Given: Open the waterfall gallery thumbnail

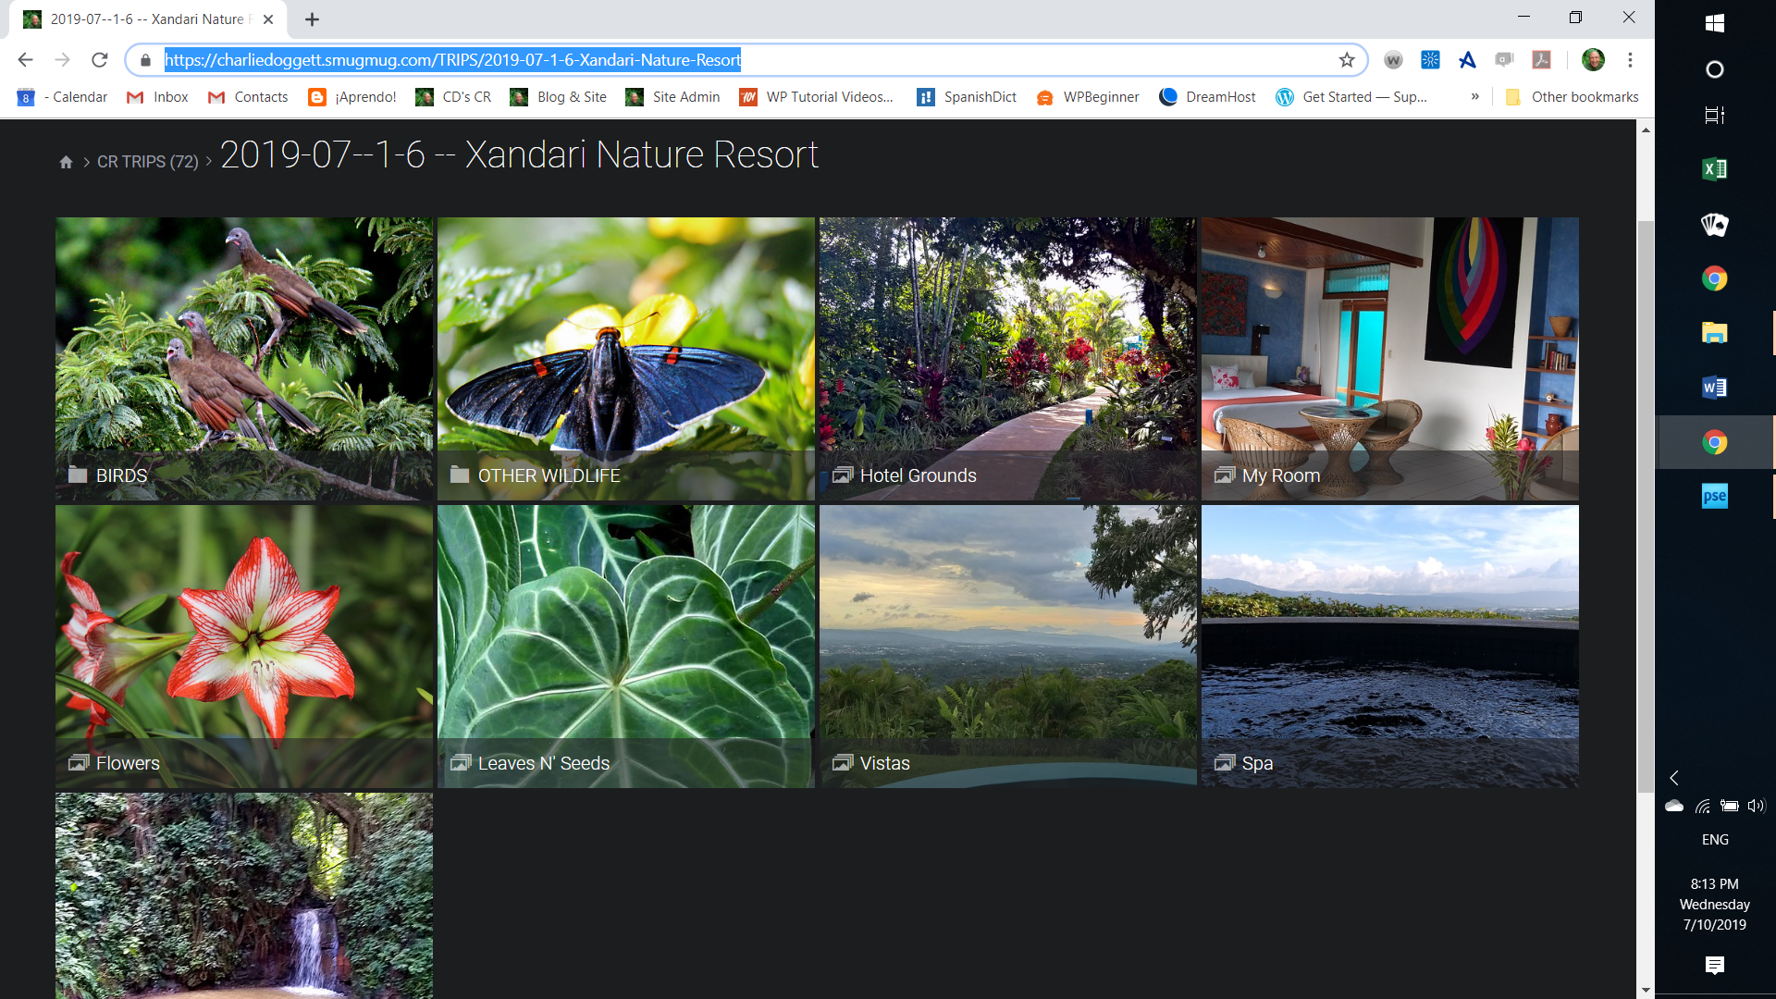Looking at the screenshot, I should click(x=244, y=895).
